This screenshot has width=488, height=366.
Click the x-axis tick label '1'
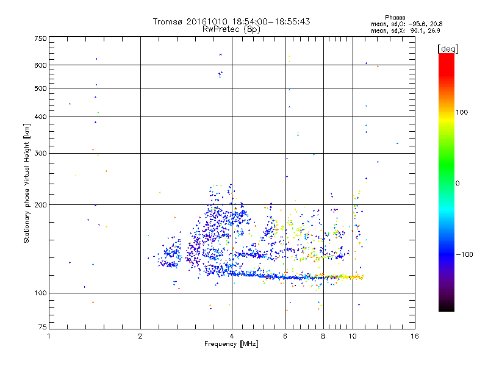49,336
